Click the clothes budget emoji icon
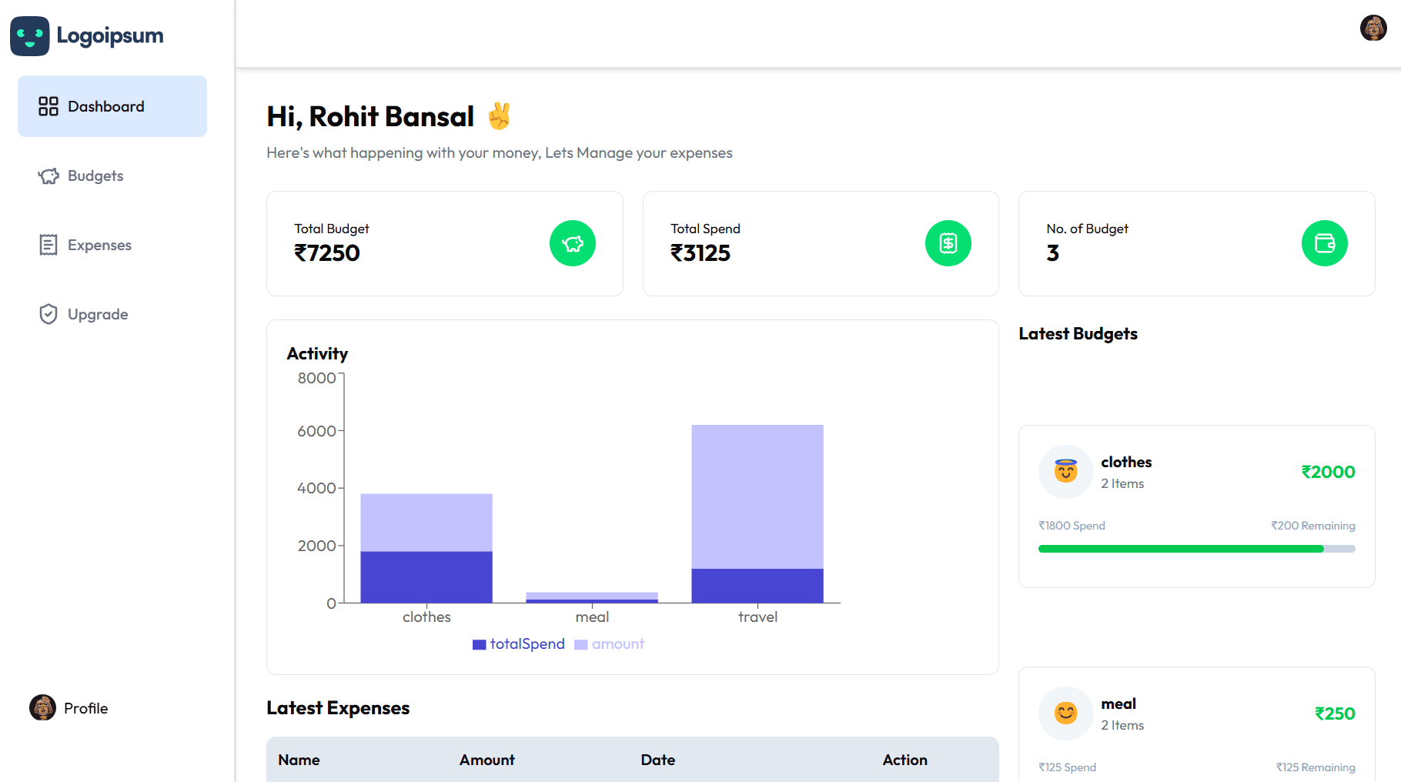Image resolution: width=1401 pixels, height=782 pixels. [1065, 471]
